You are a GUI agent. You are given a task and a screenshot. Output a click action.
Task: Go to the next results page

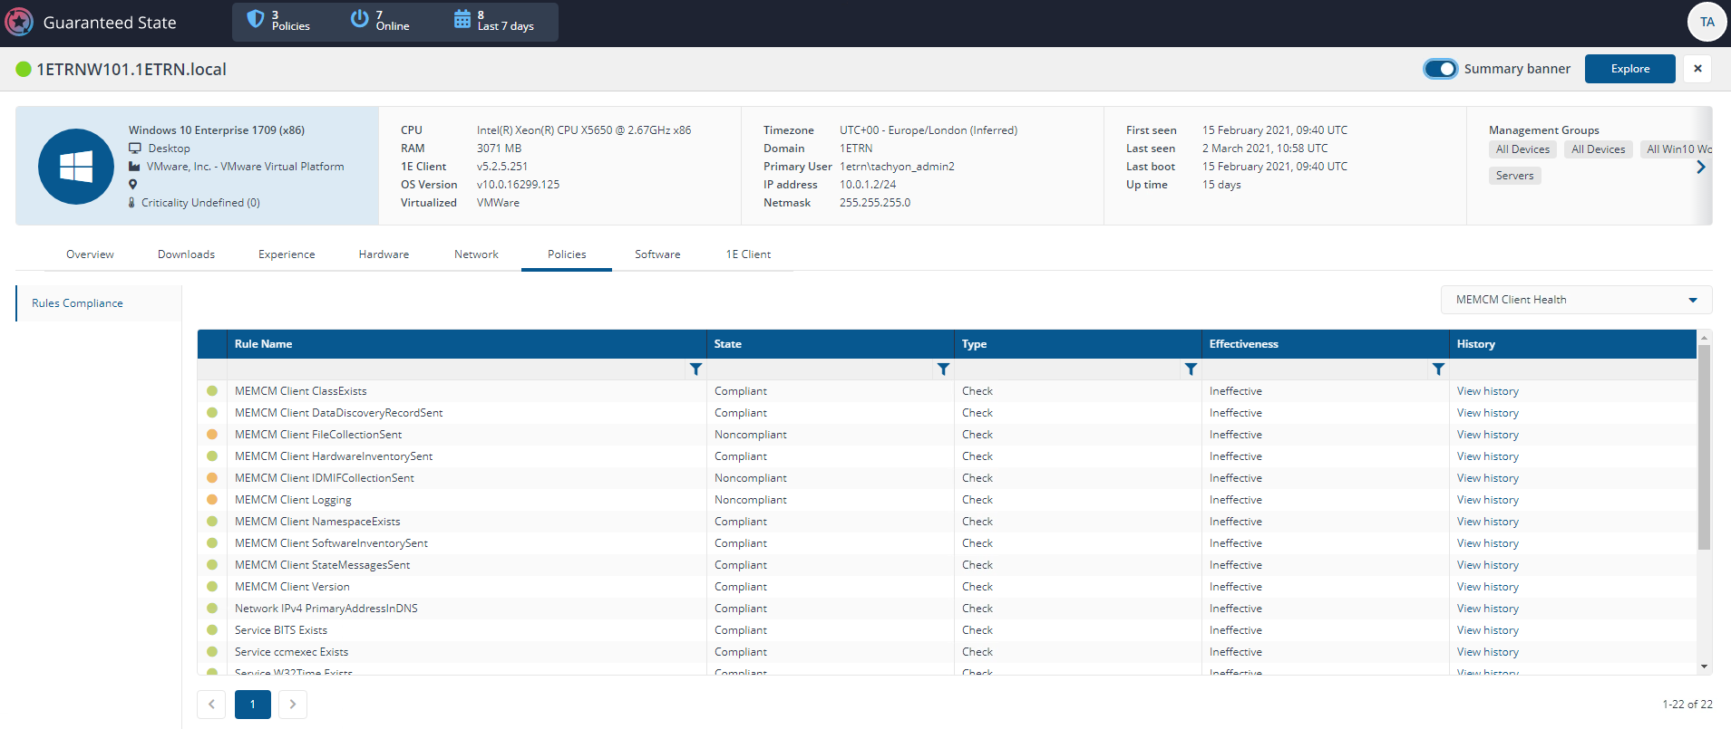click(293, 705)
